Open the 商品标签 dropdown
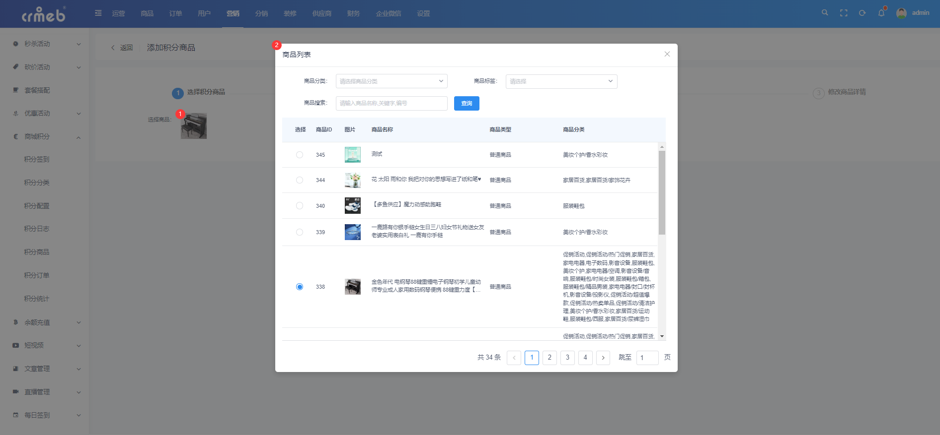The width and height of the screenshot is (940, 435). (x=561, y=81)
